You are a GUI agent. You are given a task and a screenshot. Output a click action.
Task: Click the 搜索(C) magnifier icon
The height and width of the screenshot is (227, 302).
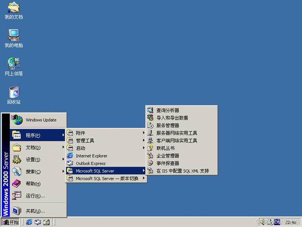17,172
